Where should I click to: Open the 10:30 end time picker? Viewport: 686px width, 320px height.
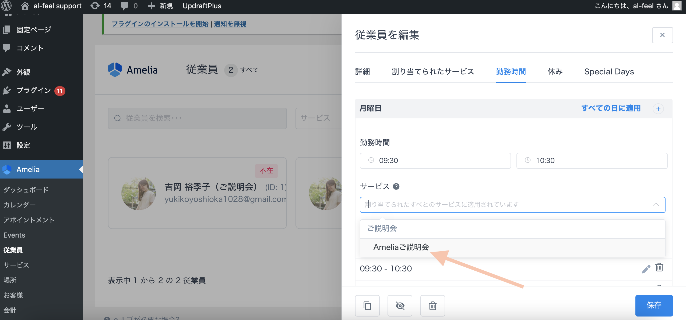point(592,161)
